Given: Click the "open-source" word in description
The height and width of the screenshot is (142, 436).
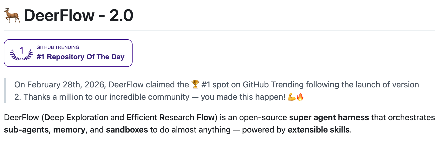Looking at the screenshot, I should pyautogui.click(x=263, y=117).
